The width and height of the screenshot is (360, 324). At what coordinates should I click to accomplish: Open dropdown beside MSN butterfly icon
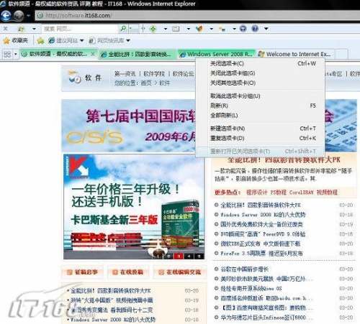(x=212, y=29)
